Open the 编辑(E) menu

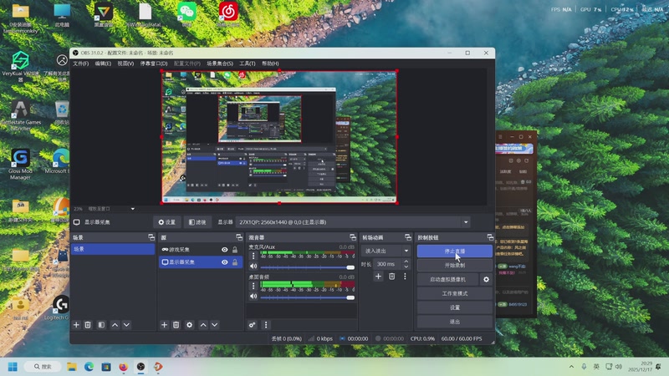click(x=103, y=64)
